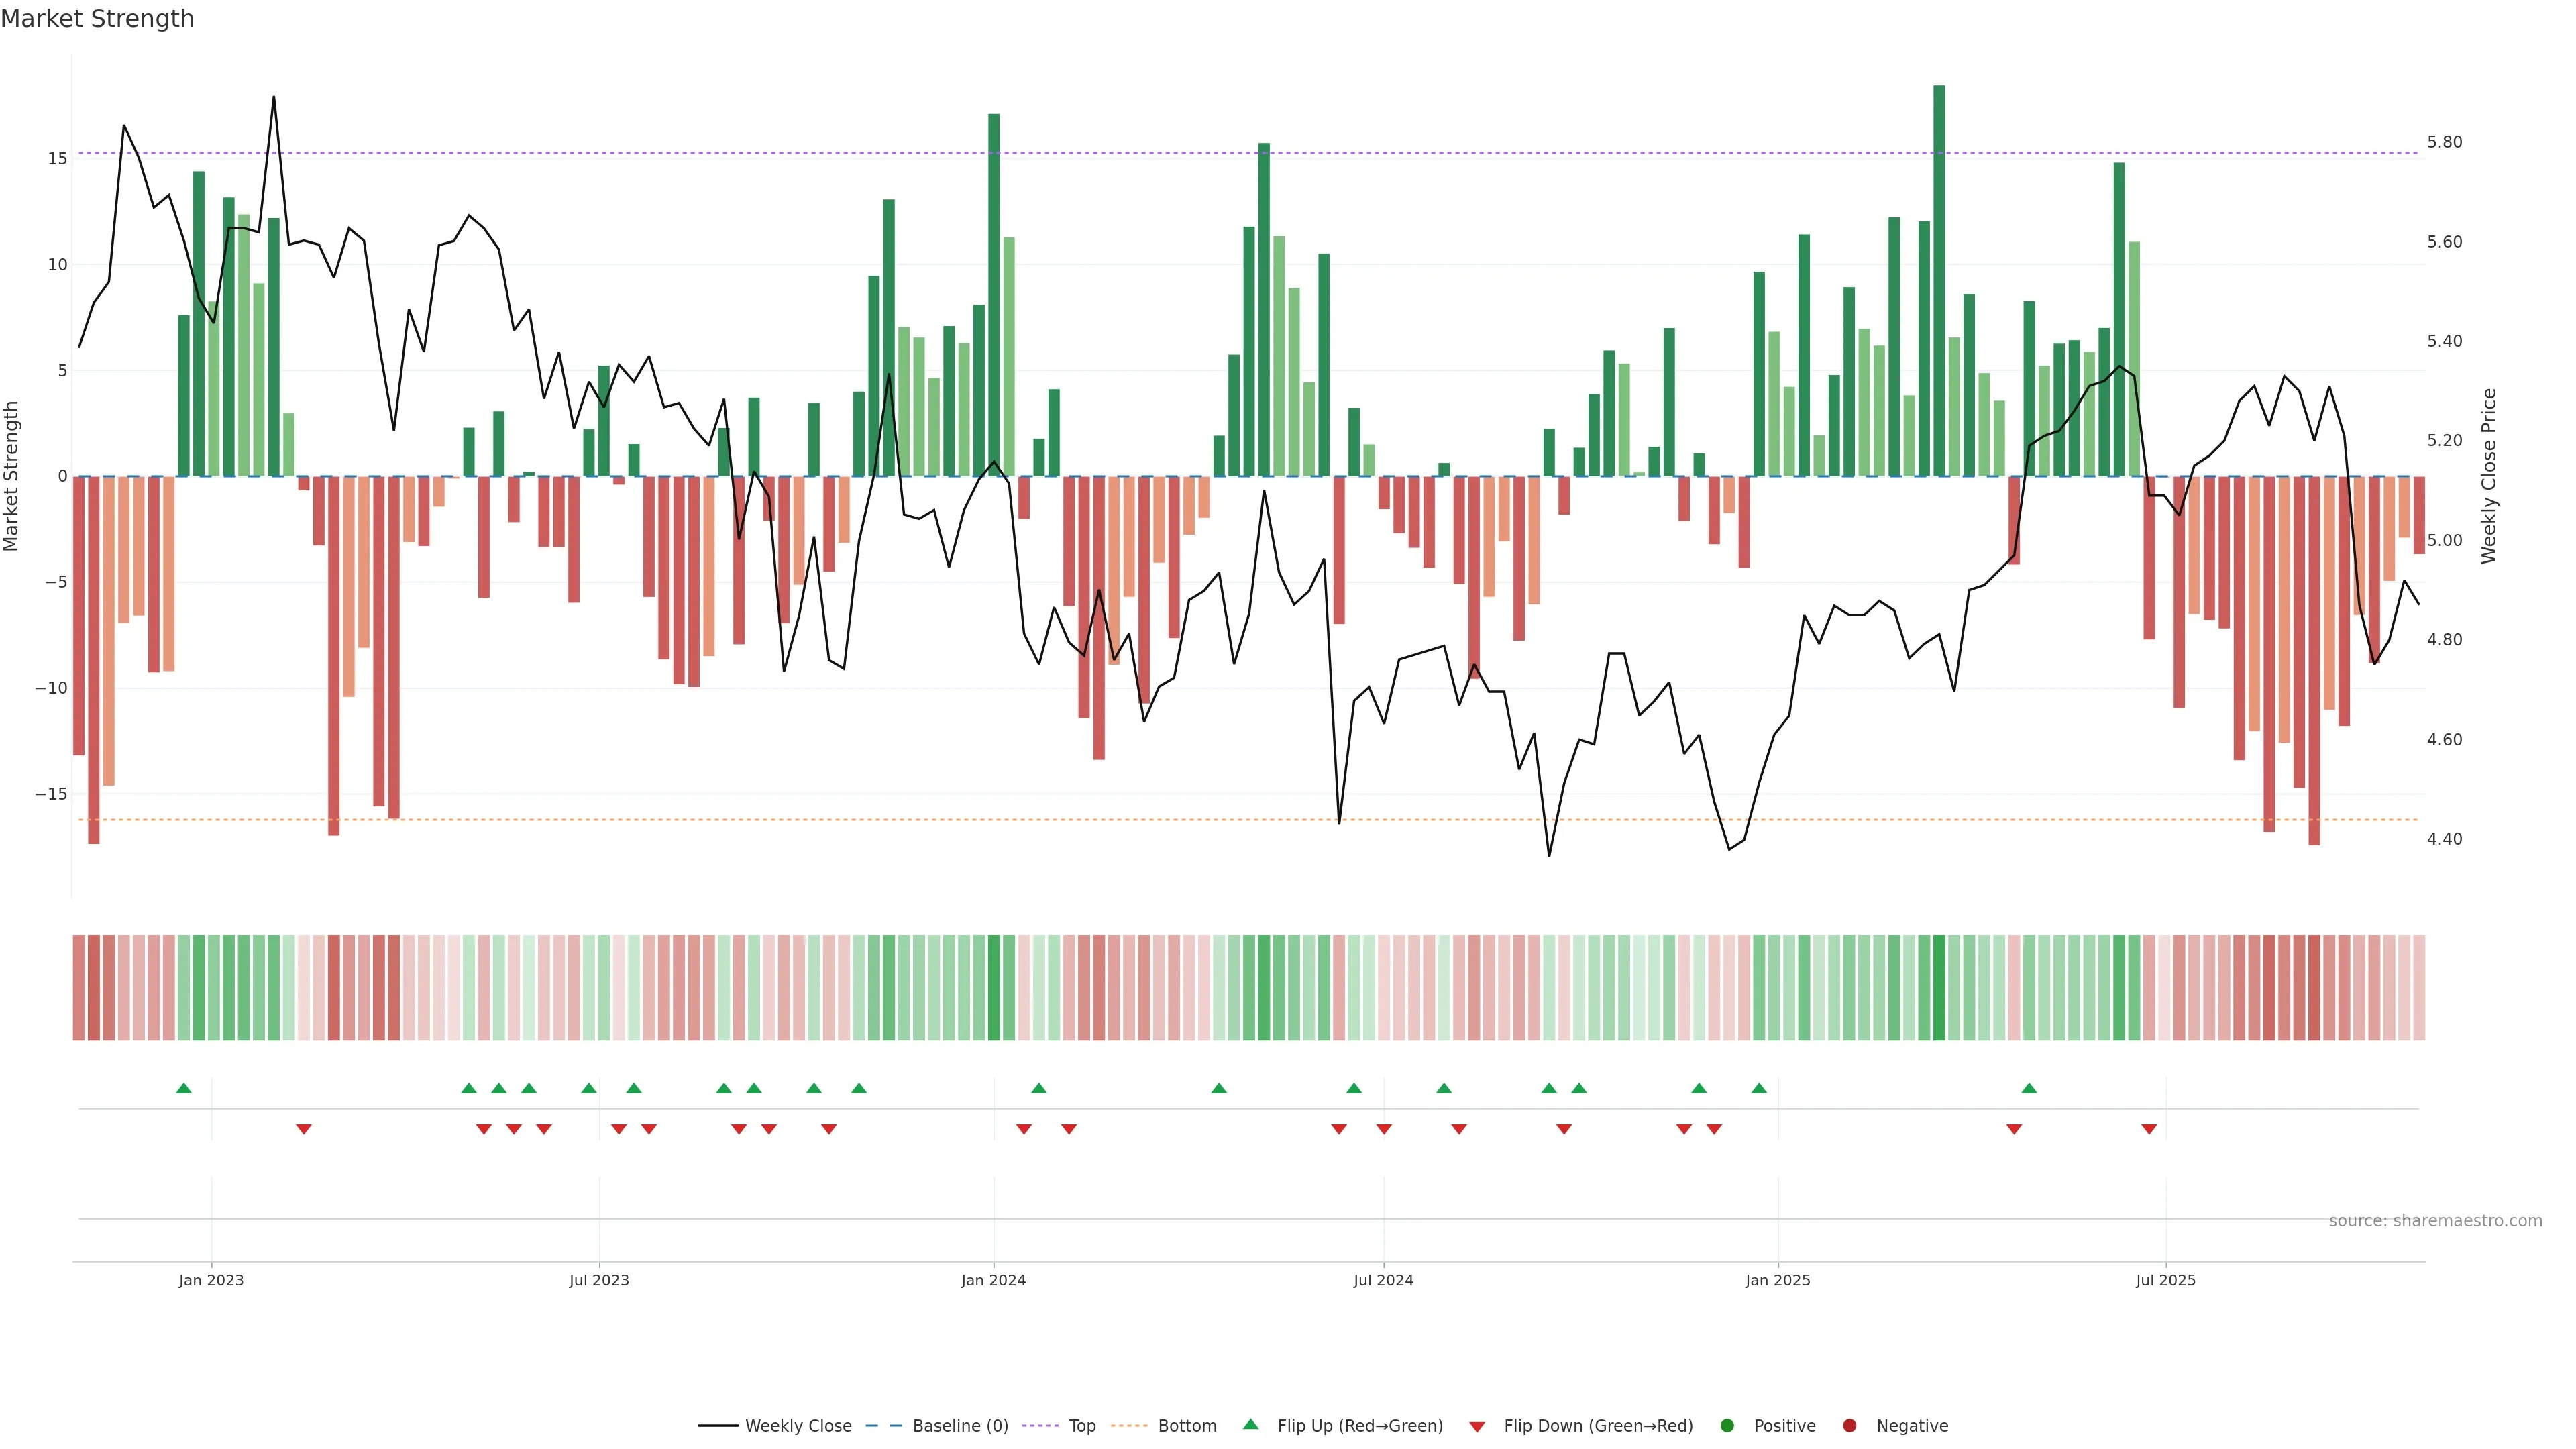Click the red Flip Down legend triangle

[1477, 1426]
